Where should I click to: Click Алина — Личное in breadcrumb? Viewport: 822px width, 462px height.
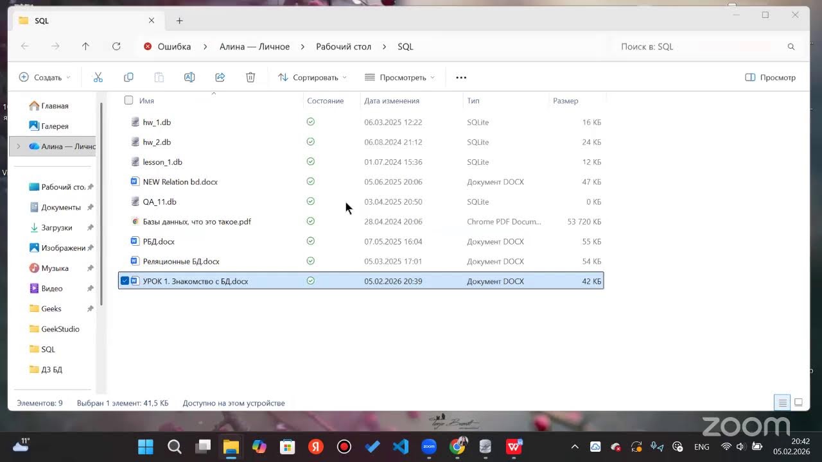click(x=254, y=47)
